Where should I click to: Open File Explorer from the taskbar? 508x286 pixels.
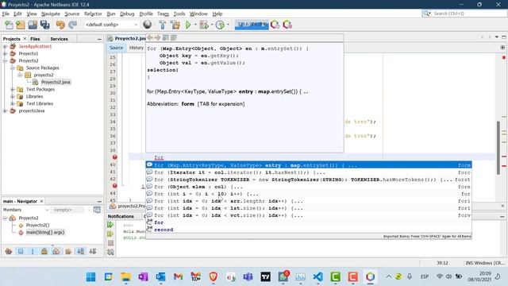click(x=125, y=277)
